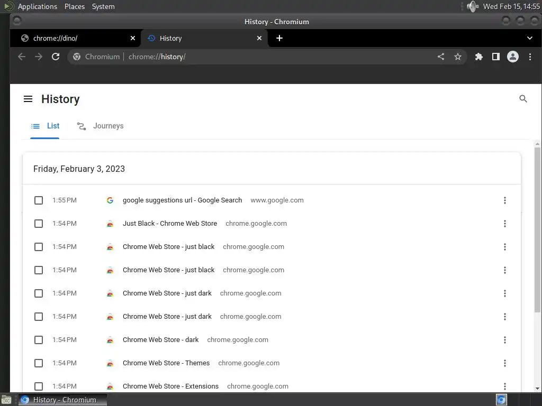This screenshot has height=406, width=542.
Task: Open Chrome Web Store - Themes link
Action: click(x=166, y=363)
